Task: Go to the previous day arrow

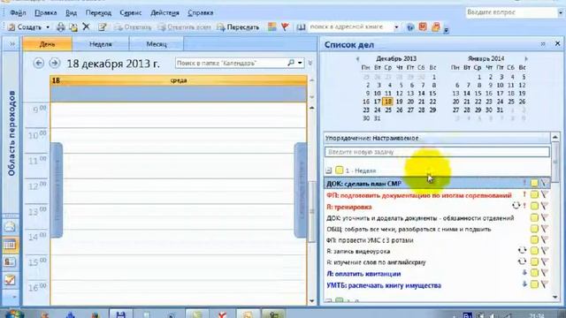Action: (39, 63)
